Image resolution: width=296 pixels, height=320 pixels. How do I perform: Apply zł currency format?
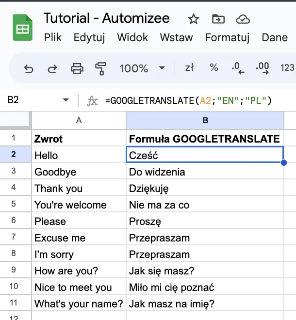coord(189,67)
